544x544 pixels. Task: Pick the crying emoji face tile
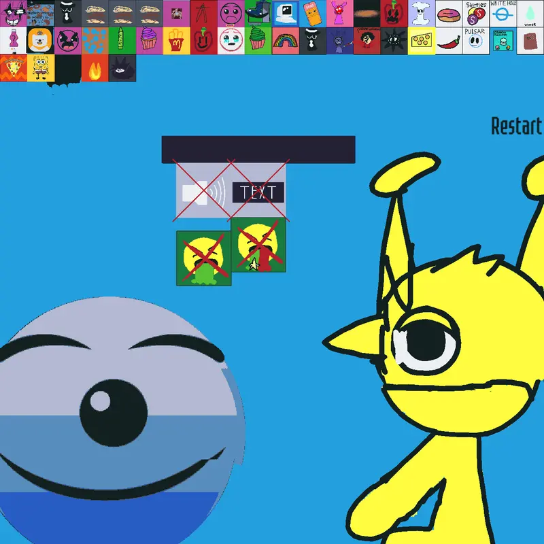click(231, 41)
